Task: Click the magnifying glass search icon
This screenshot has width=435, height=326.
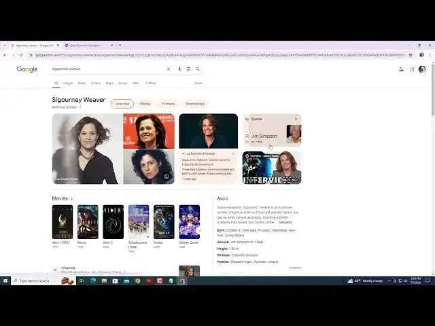Action: point(198,69)
